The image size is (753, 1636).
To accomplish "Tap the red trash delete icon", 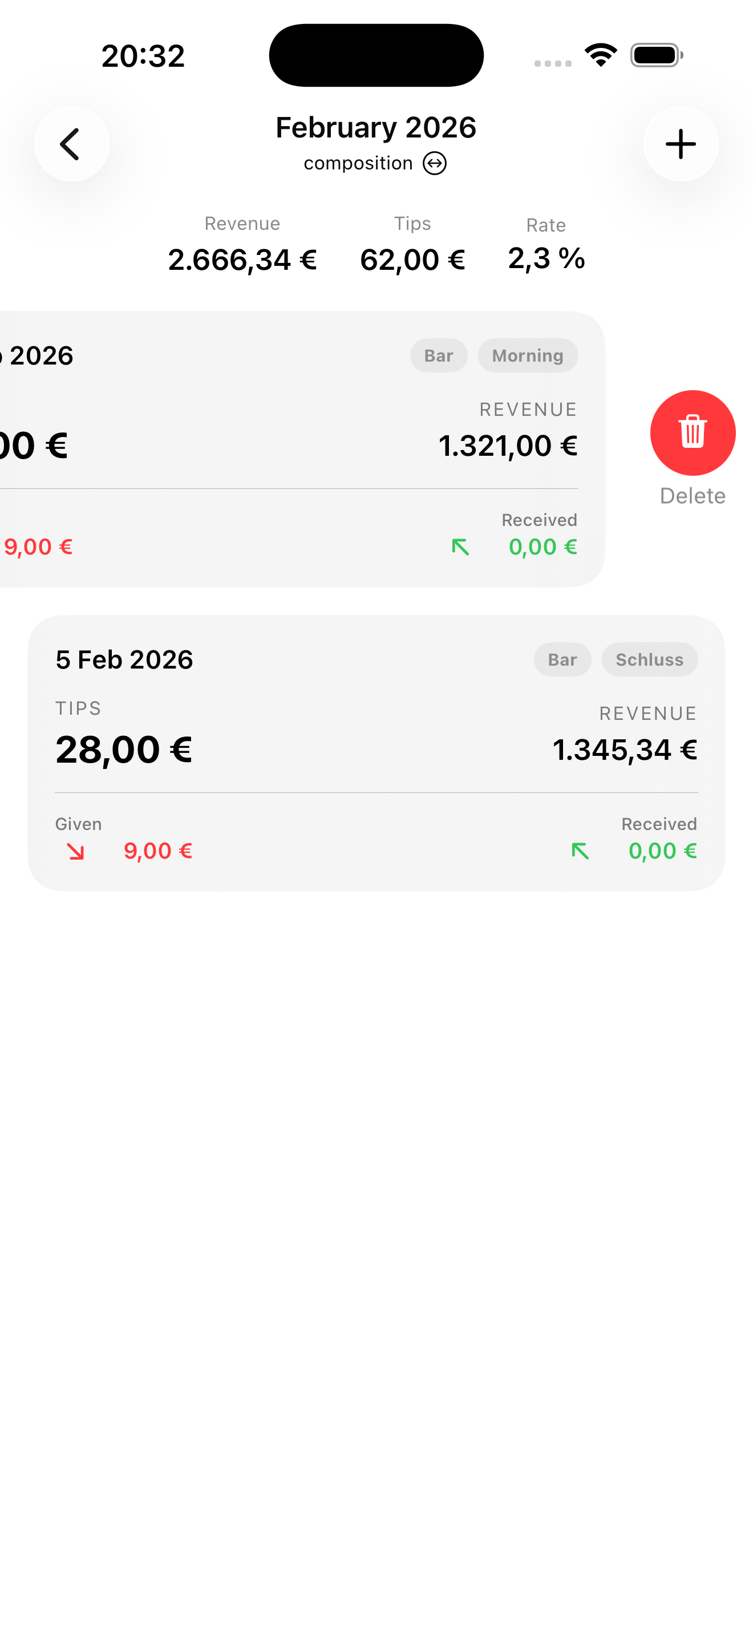I will pyautogui.click(x=692, y=432).
